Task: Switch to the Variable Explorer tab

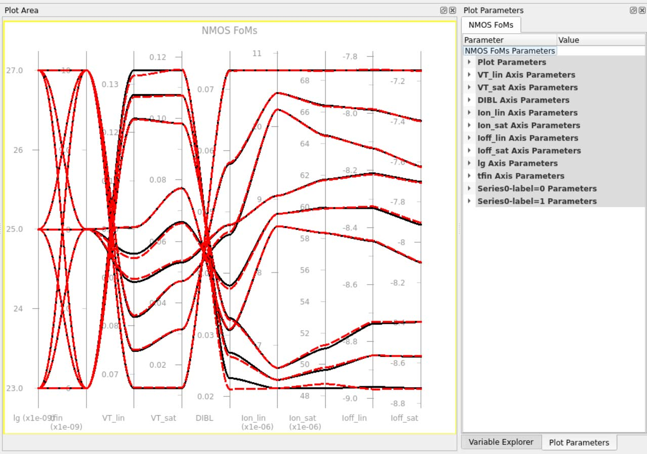Action: [x=501, y=442]
